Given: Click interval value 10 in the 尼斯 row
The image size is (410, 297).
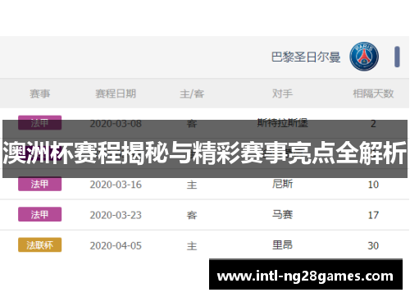Looking at the screenshot, I should click(373, 185).
